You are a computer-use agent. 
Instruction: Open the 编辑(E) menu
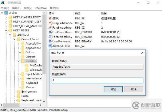point(16,8)
